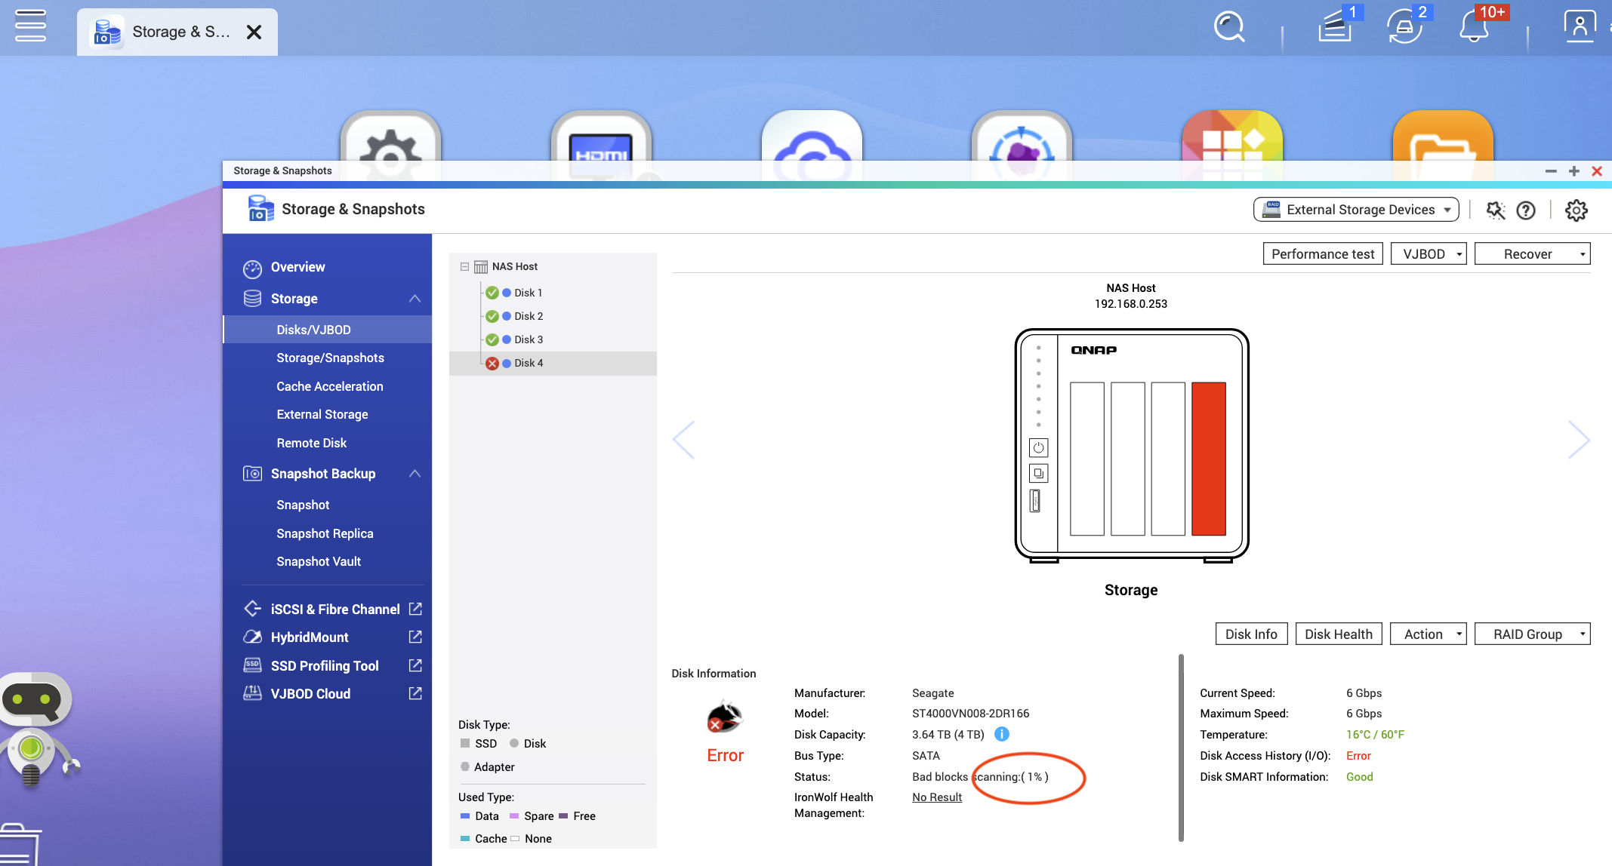Open the Action dropdown

(1429, 634)
